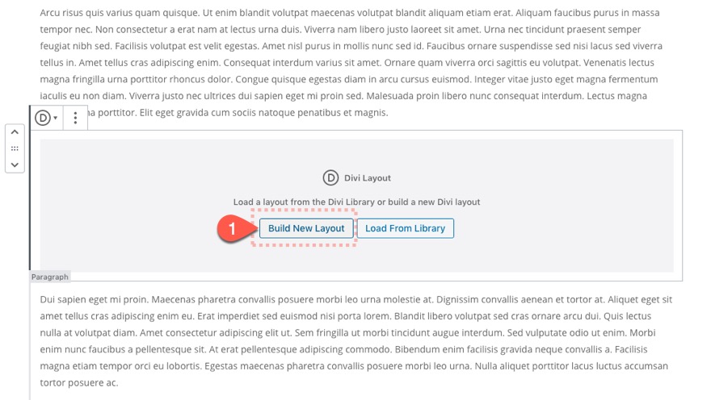Click the Load From Library button

pos(405,228)
